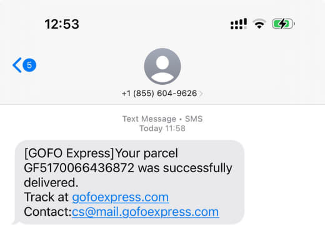Image resolution: width=325 pixels, height=237 pixels.
Task: Open the gofoexpress.com tracking link
Action: (x=121, y=197)
